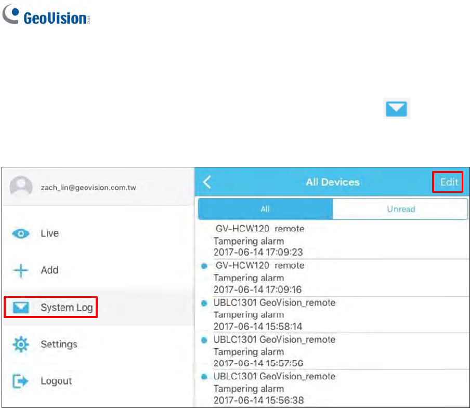The width and height of the screenshot is (470, 408).
Task: Open the log entry dated 2017-06-14 15:58:14
Action: (332, 314)
